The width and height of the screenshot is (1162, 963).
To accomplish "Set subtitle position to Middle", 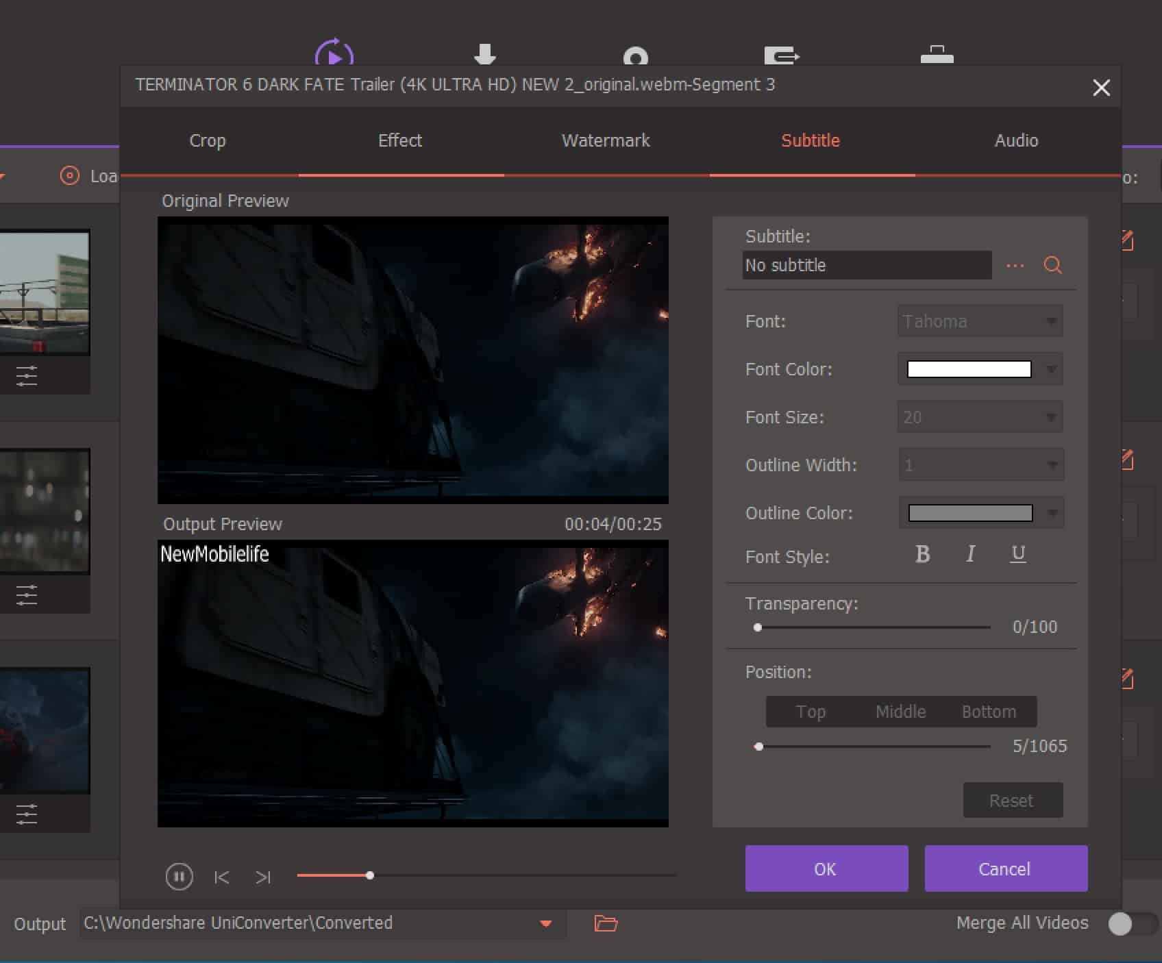I will [x=900, y=712].
